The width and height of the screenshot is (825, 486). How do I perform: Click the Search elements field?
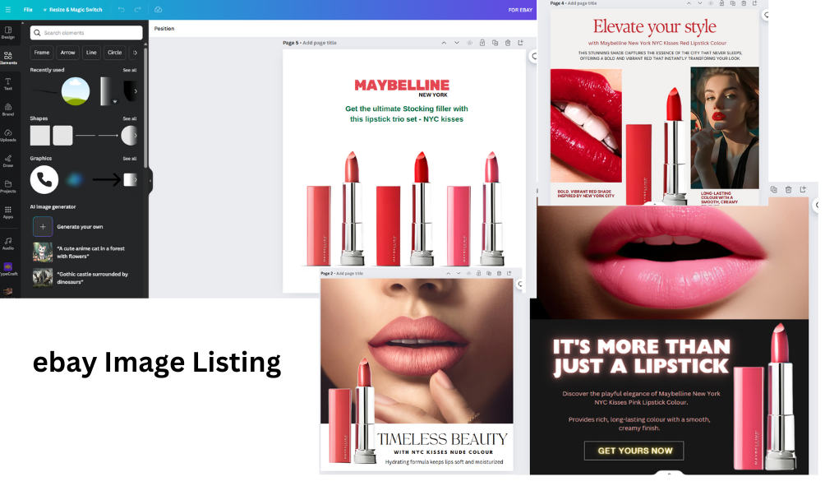86,33
